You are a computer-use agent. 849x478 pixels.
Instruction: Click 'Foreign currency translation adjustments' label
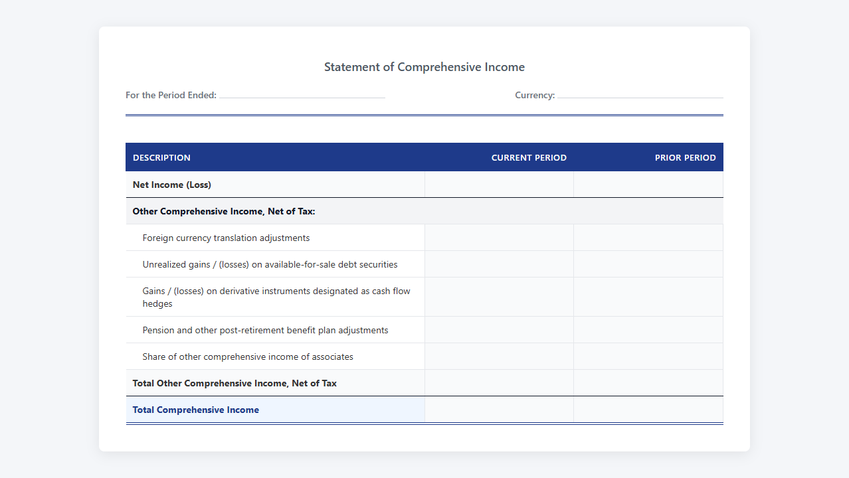point(226,238)
